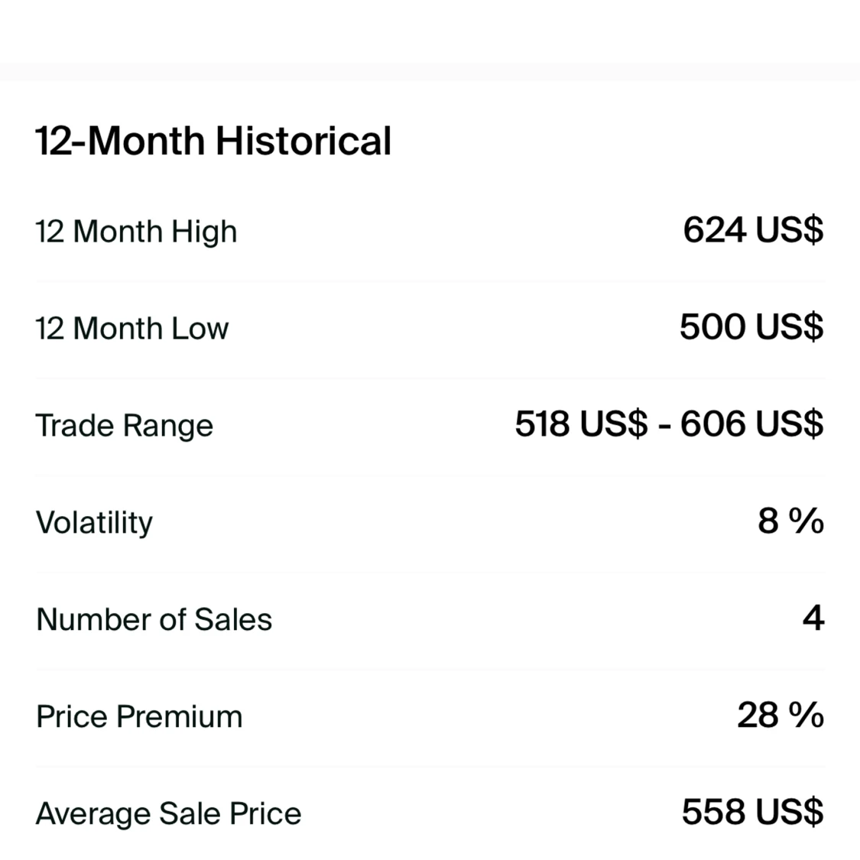Image resolution: width=860 pixels, height=860 pixels.
Task: Click divider line below the Number of Sales row
Action: (430, 670)
